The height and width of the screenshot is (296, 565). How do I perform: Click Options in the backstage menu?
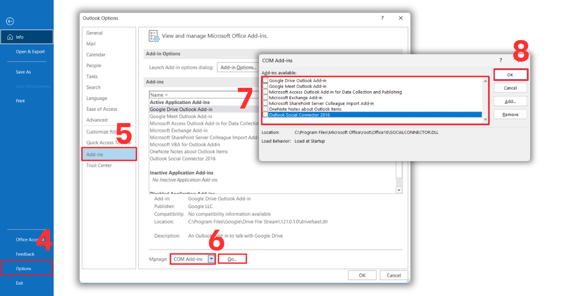click(24, 269)
